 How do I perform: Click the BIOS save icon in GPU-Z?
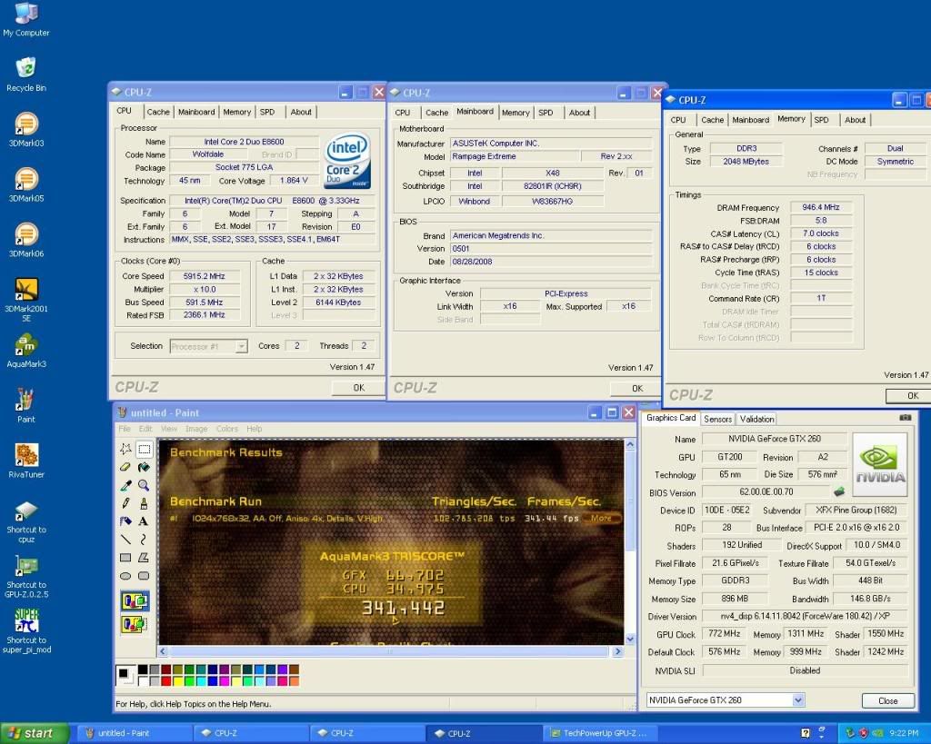pyautogui.click(x=839, y=491)
